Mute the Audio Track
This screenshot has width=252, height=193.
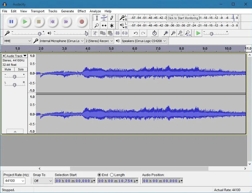8,69
